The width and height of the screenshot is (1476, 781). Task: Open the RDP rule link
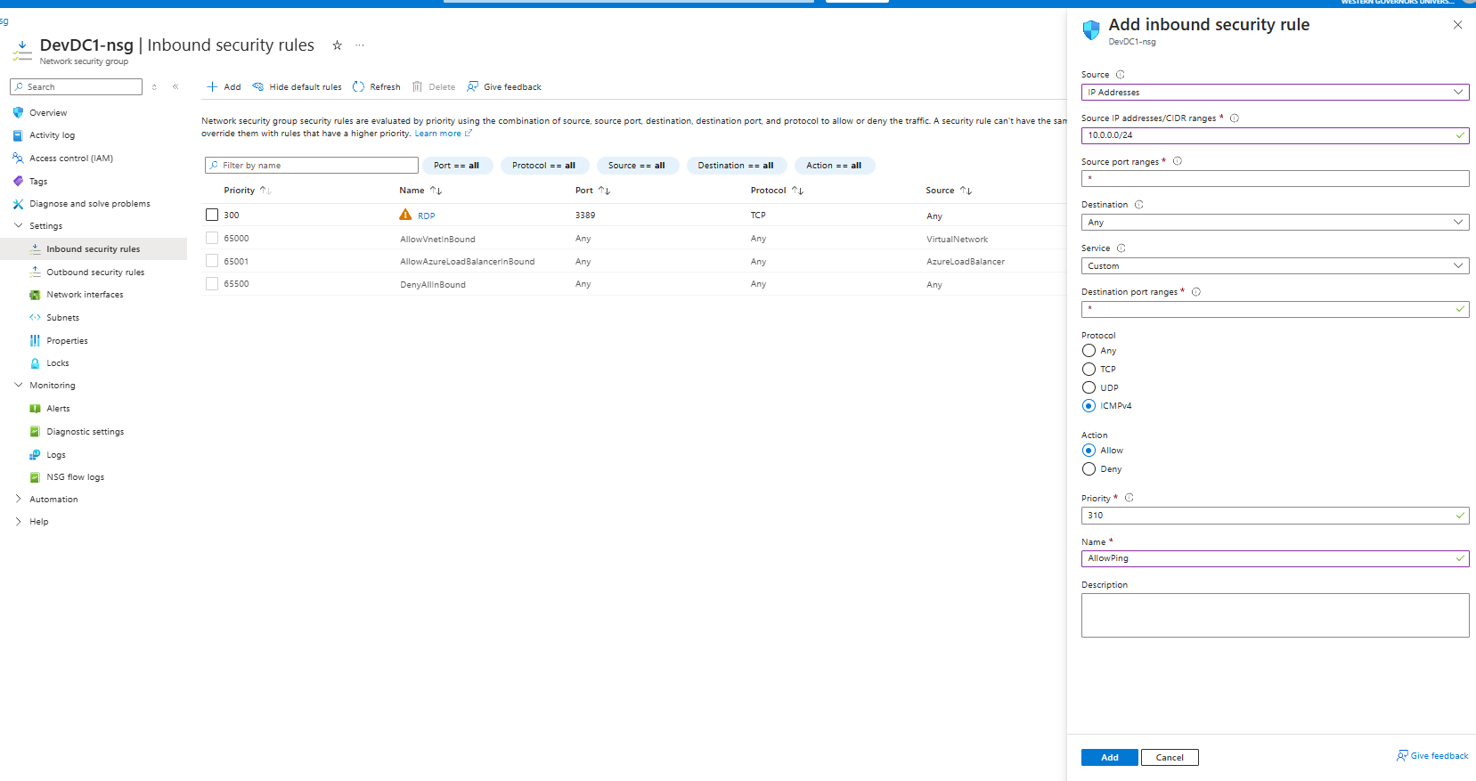point(427,216)
